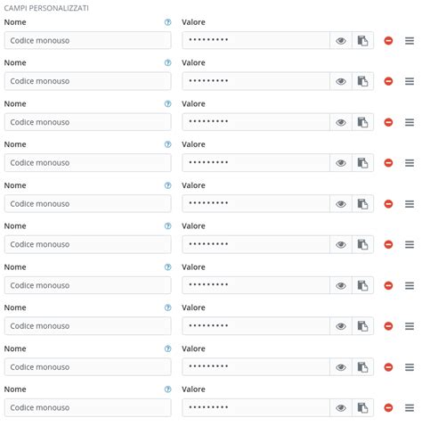Focus the ninth row's Nome field
Screen dimensions: 422x426
coord(88,368)
